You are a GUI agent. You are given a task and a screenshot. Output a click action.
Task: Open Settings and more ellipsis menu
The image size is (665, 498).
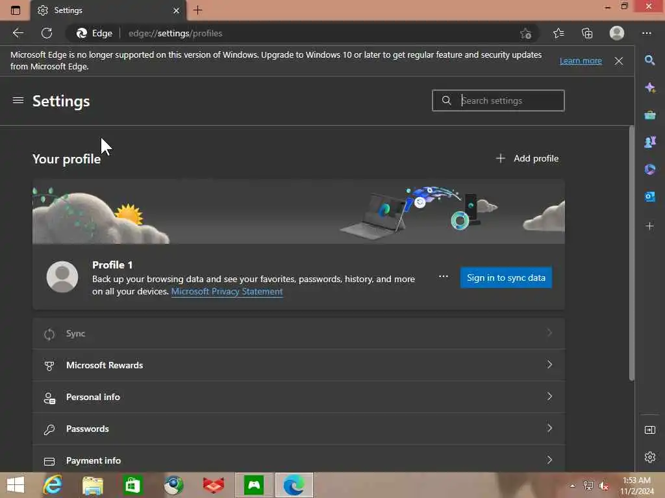[x=646, y=33]
